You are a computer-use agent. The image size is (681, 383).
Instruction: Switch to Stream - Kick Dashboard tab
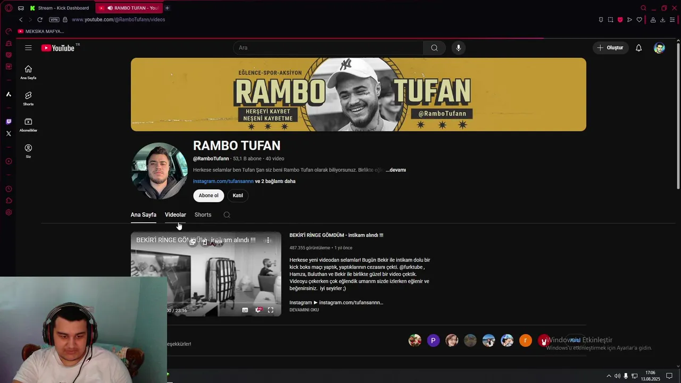pyautogui.click(x=61, y=8)
